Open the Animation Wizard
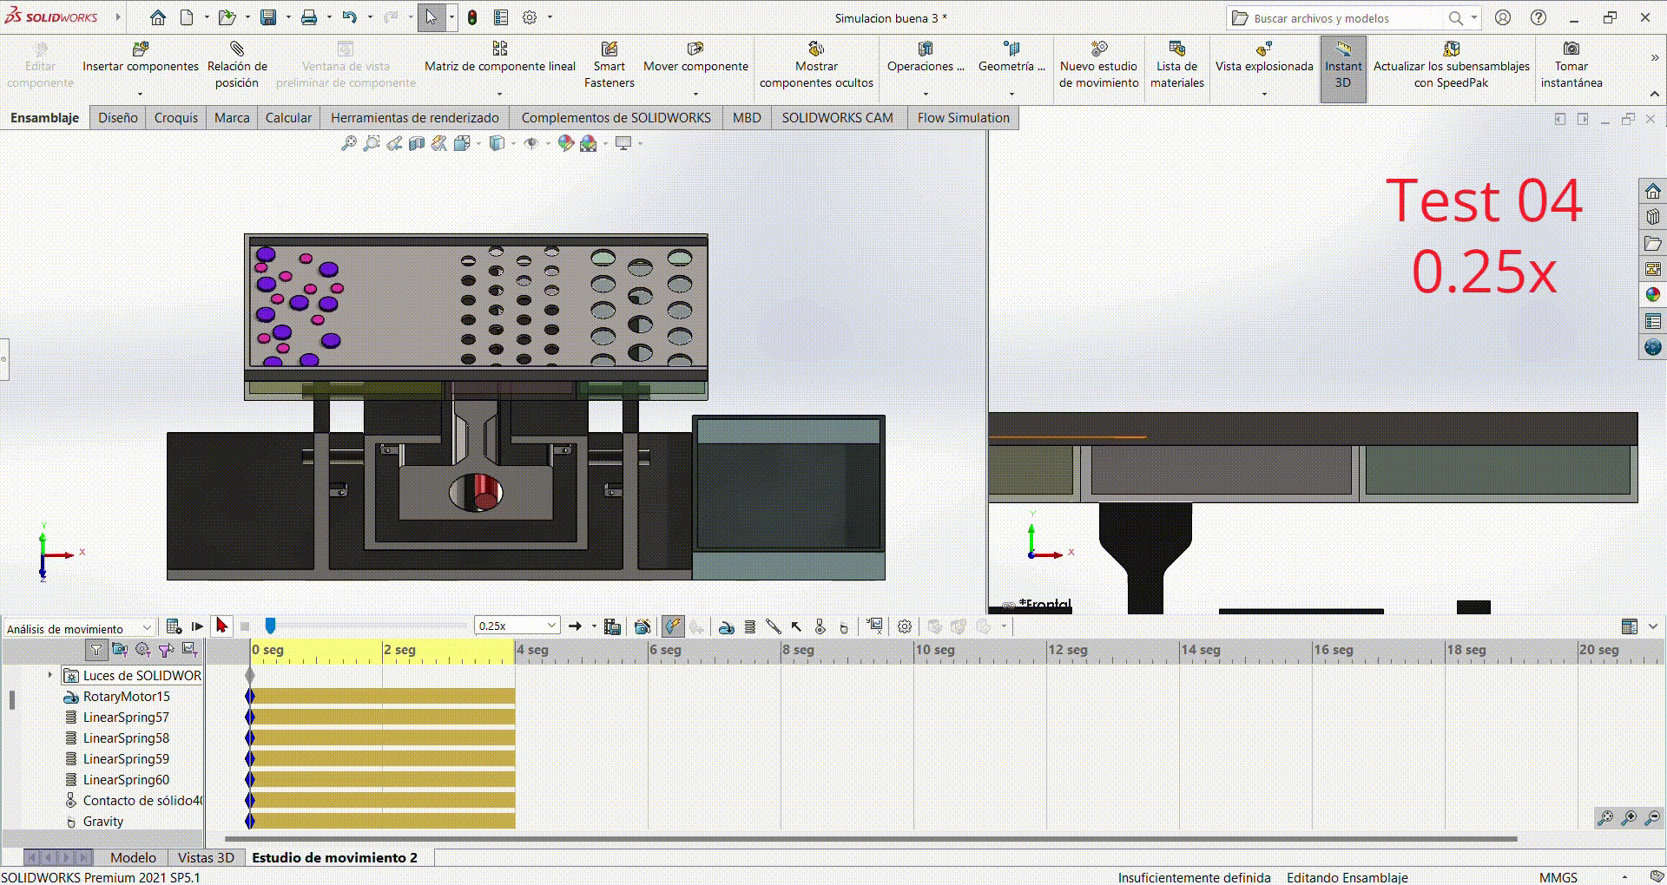Viewport: 1667px width, 885px height. [x=642, y=626]
